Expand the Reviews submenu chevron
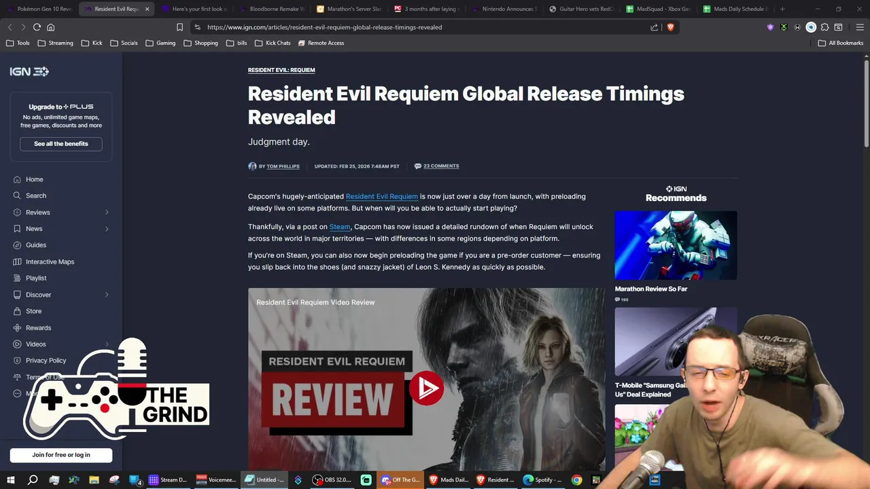This screenshot has width=870, height=489. pyautogui.click(x=107, y=212)
